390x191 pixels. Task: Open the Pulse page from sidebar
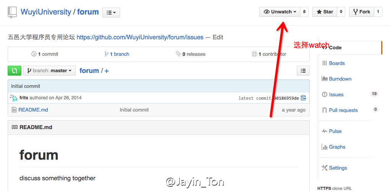tap(332, 131)
